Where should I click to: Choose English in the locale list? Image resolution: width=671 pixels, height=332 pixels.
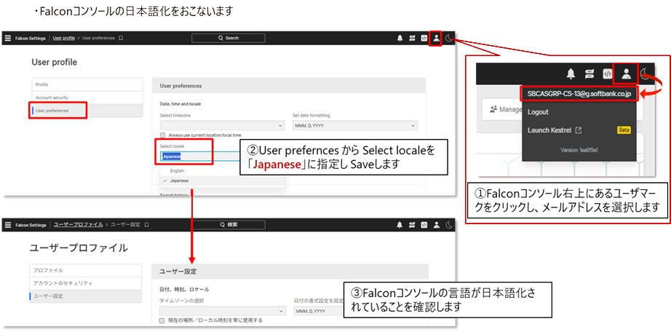(177, 170)
